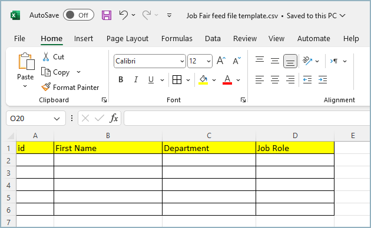
Task: Copy the selection
Action: click(x=55, y=72)
